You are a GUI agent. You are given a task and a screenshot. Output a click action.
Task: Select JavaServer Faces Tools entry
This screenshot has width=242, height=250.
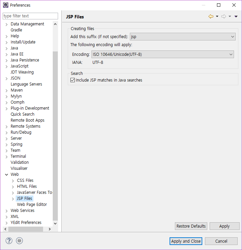(x=35, y=193)
